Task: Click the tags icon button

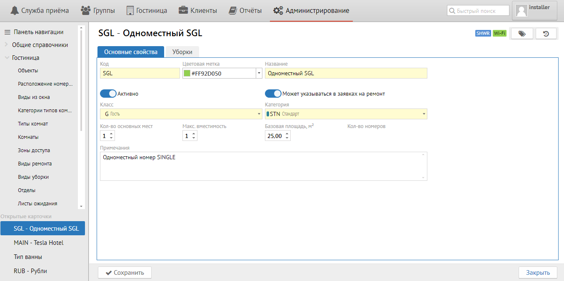Action: (x=522, y=34)
